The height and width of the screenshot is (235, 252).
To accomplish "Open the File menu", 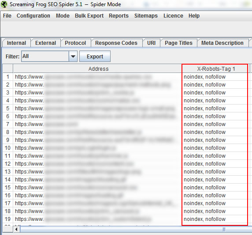I will (x=7, y=16).
